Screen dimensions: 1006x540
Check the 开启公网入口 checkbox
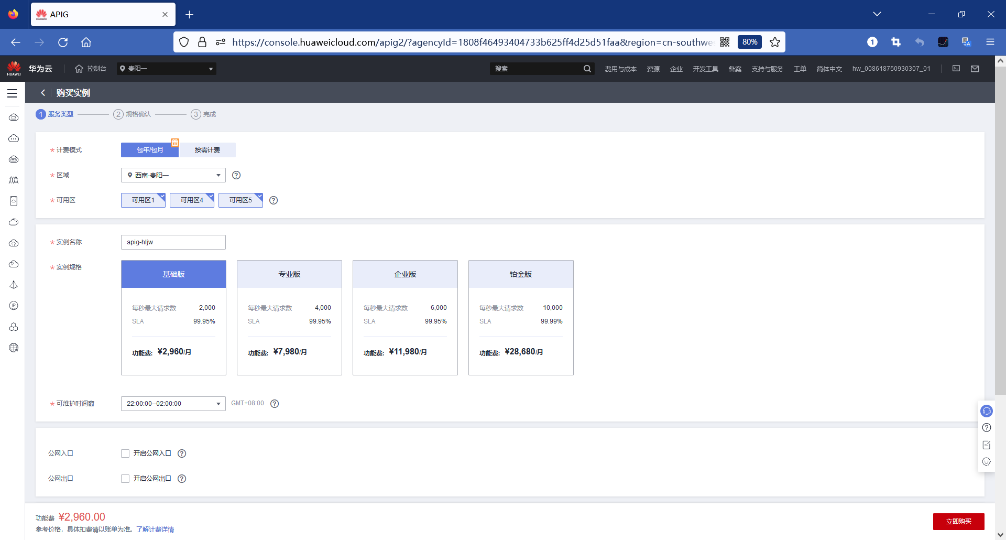(x=125, y=453)
